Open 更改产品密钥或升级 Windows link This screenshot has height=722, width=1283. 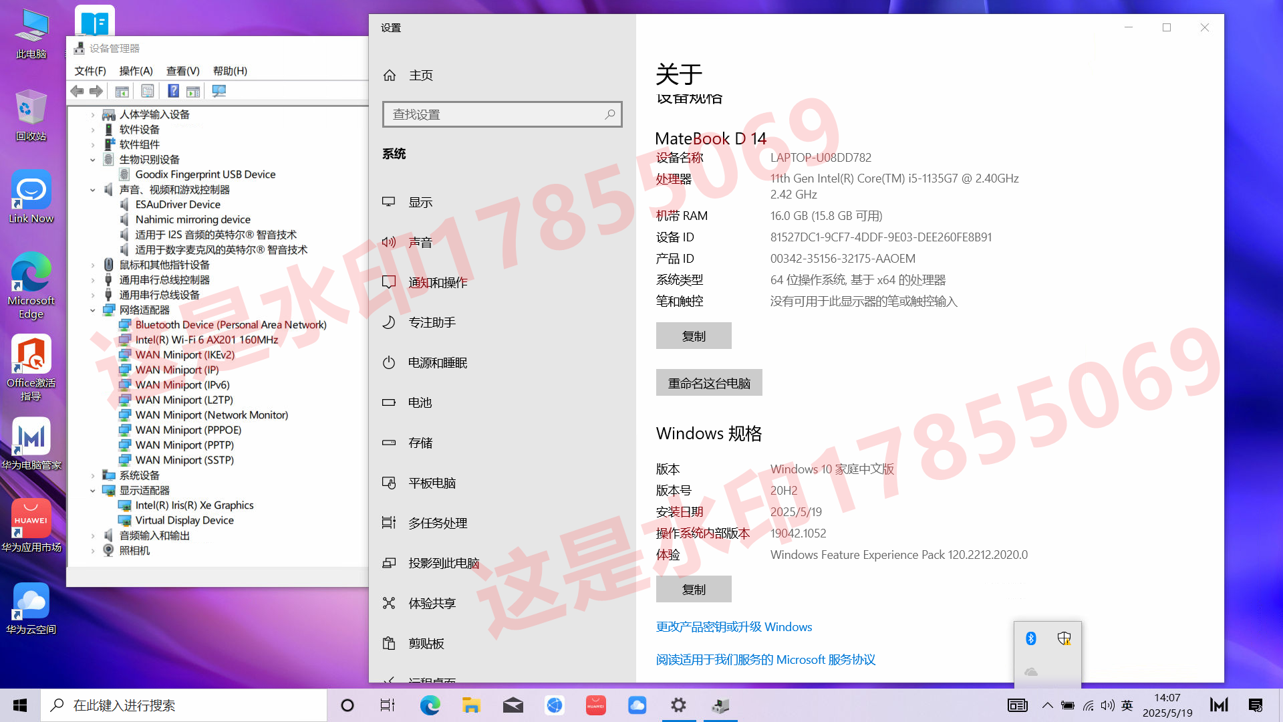tap(734, 626)
